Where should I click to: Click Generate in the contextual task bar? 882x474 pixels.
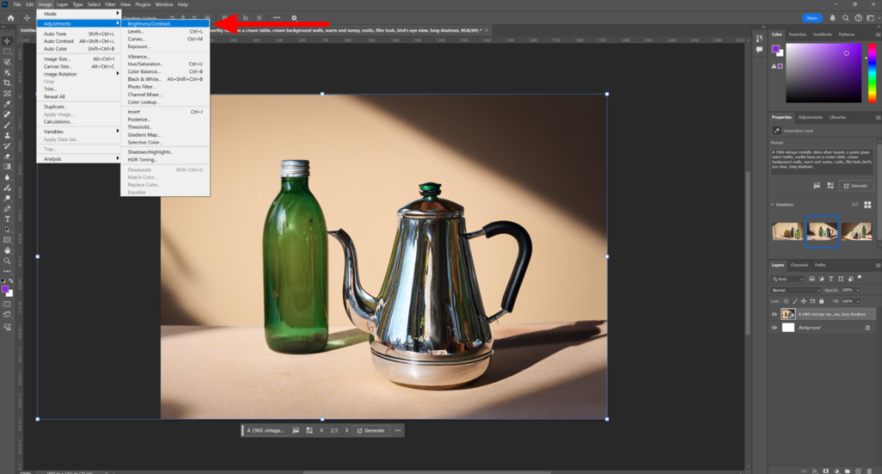371,431
